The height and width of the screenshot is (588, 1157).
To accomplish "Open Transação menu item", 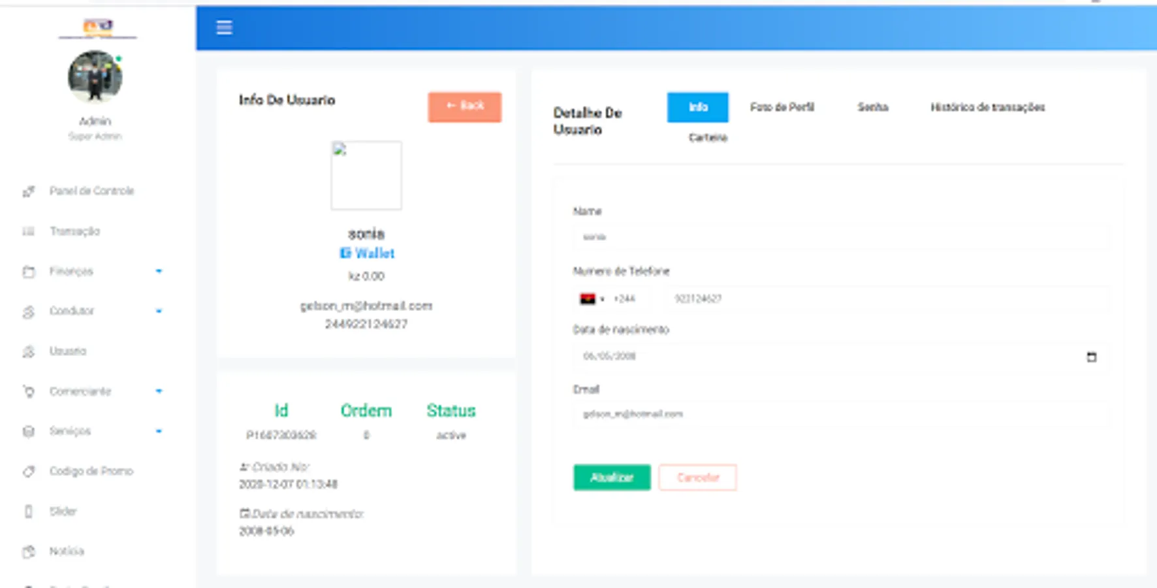I will tap(74, 231).
